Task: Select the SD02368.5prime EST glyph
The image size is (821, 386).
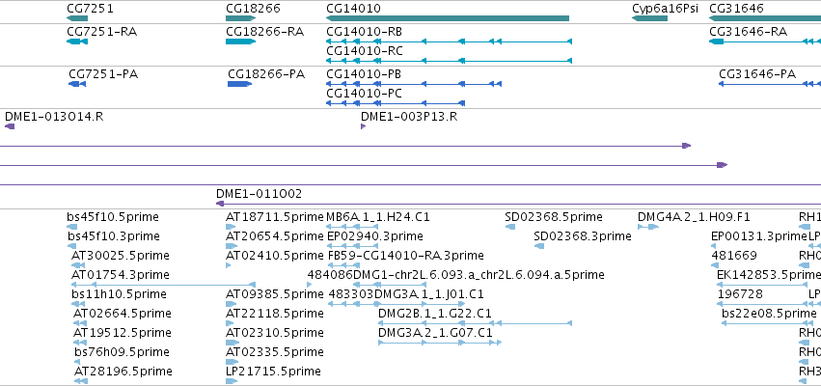Action: [x=510, y=227]
